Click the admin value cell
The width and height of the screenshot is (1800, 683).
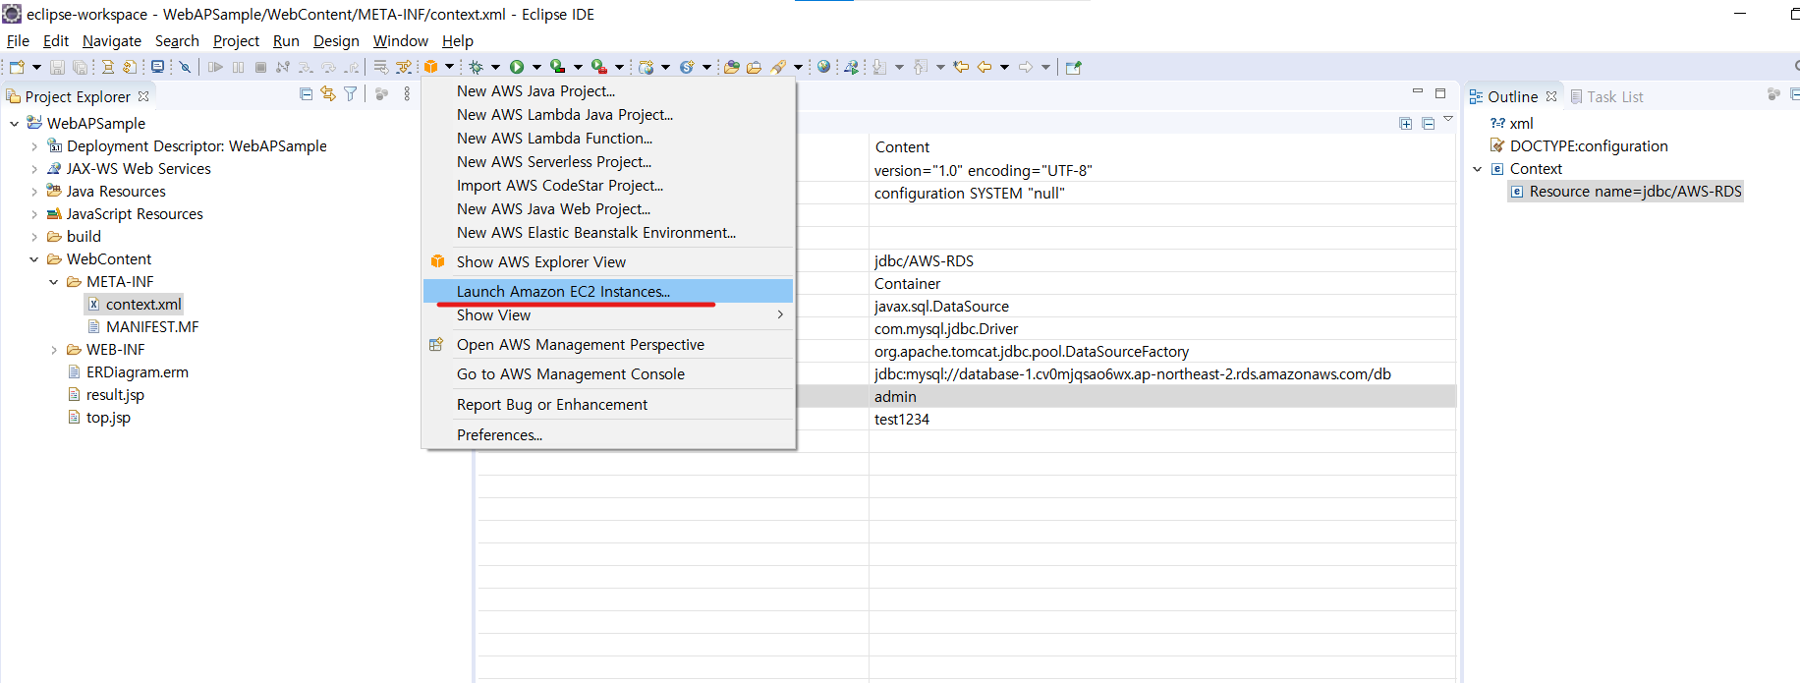click(x=1162, y=397)
